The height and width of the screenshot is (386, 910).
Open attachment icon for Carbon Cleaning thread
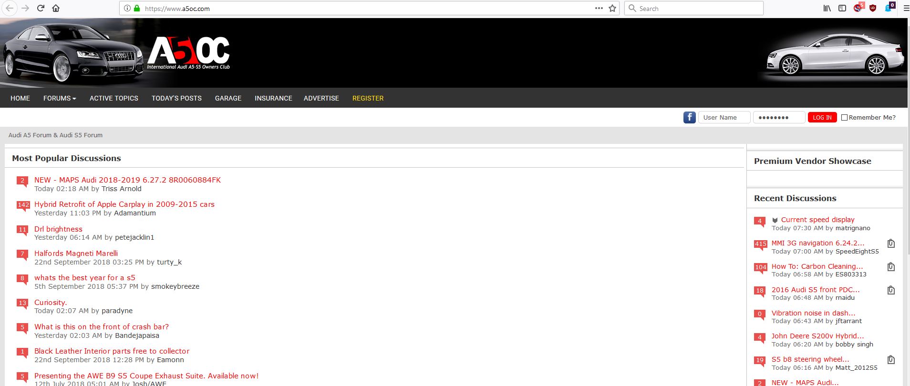pos(890,267)
